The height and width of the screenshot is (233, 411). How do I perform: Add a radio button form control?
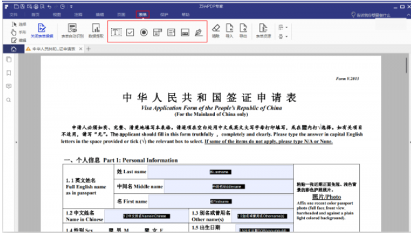pyautogui.click(x=144, y=32)
